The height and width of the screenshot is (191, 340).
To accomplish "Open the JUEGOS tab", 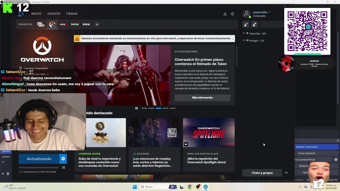I will coord(54,14).
